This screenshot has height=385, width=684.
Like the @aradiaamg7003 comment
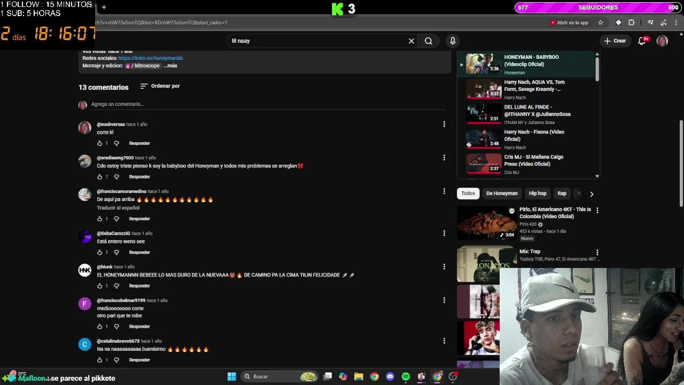(99, 177)
